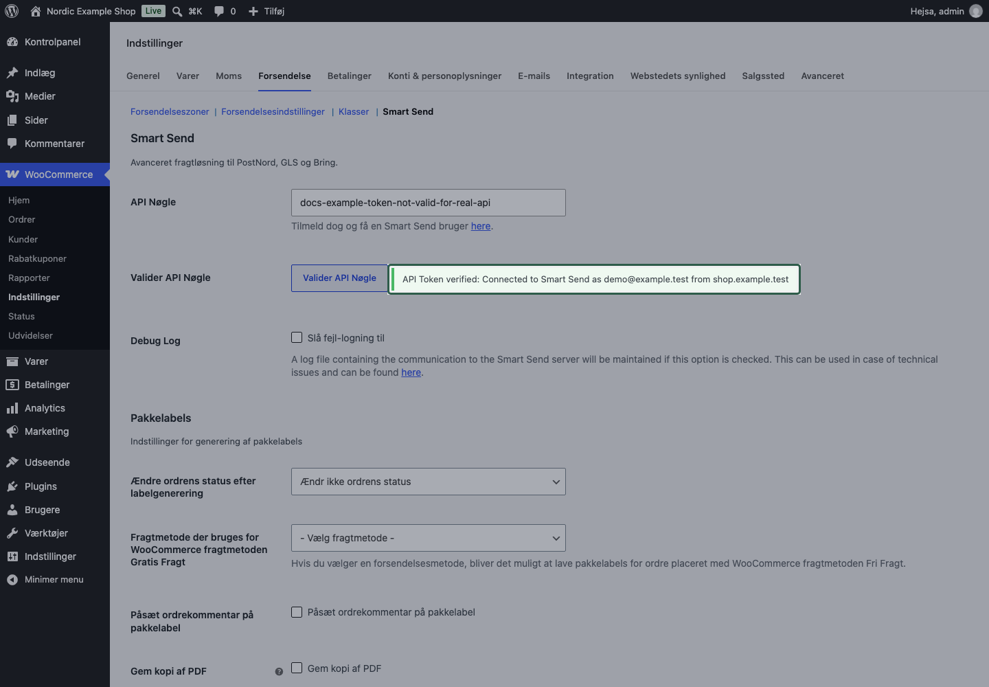Click the Sider pages icon

click(12, 120)
